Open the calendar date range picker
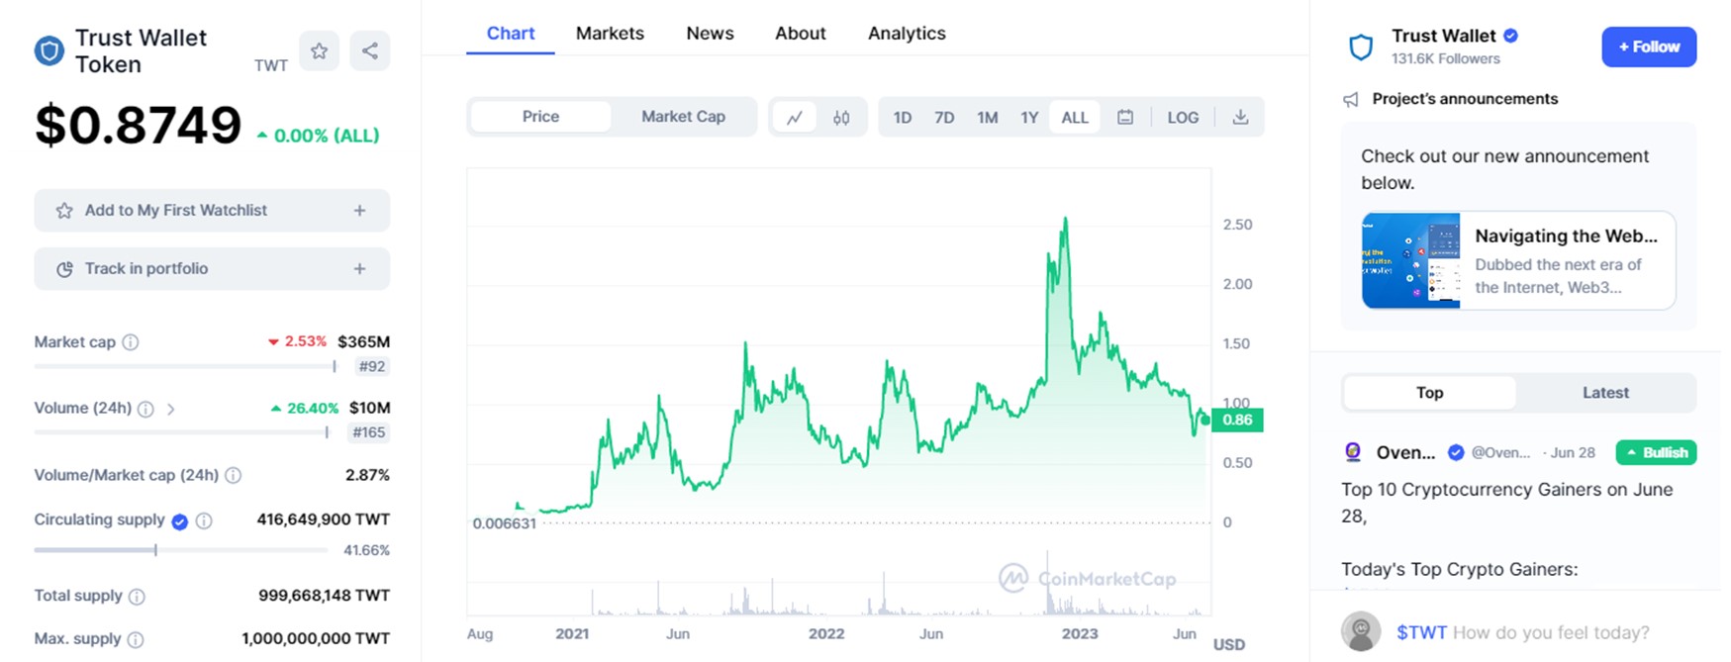Viewport: 1731px width, 662px height. pyautogui.click(x=1125, y=118)
